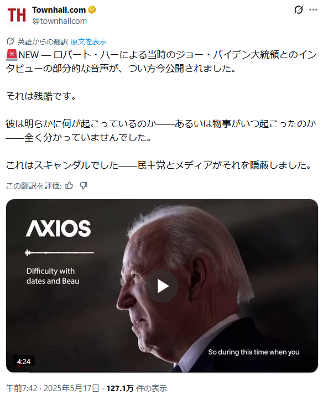The width and height of the screenshot is (323, 395).
Task: Click the translation icon beside 英語からの翻訳
Action: click(11, 41)
